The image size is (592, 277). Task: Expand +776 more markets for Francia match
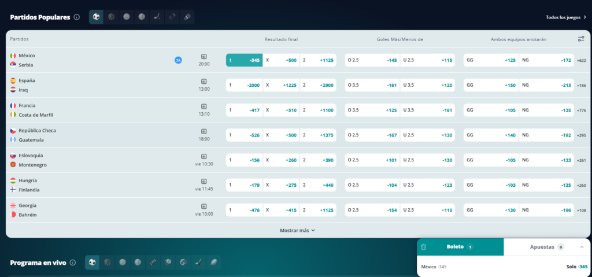582,110
